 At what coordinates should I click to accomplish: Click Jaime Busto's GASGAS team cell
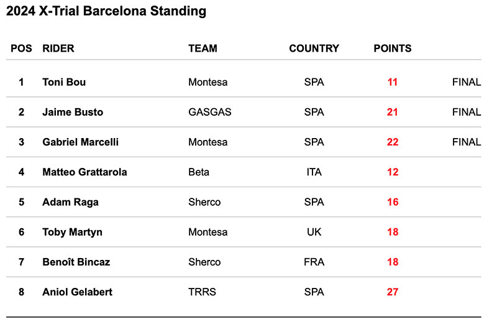tap(209, 112)
